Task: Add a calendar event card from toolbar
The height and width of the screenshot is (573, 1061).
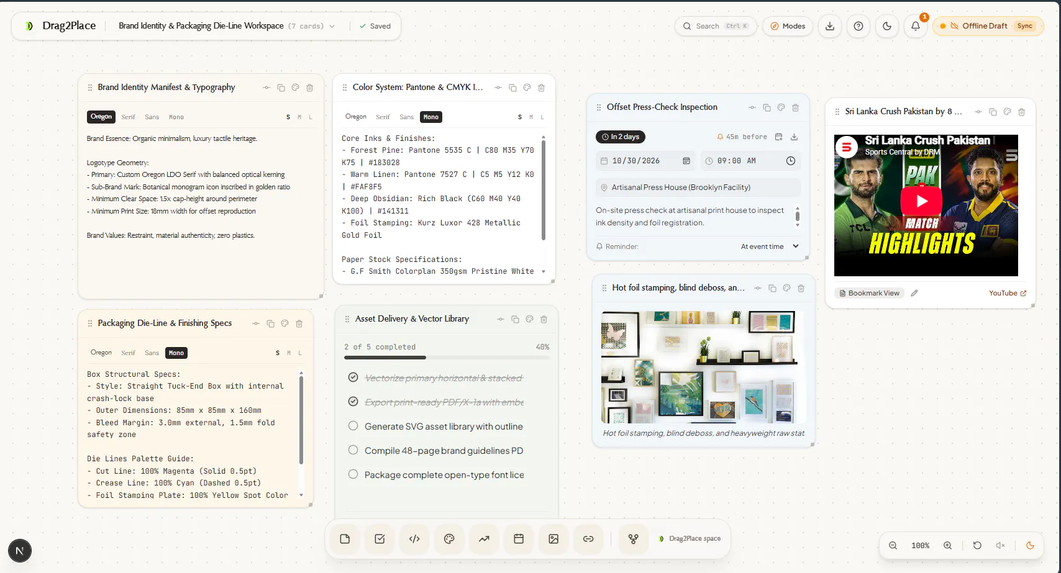Action: point(519,539)
